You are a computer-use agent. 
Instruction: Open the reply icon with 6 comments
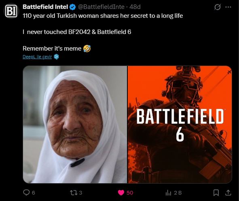(x=26, y=193)
